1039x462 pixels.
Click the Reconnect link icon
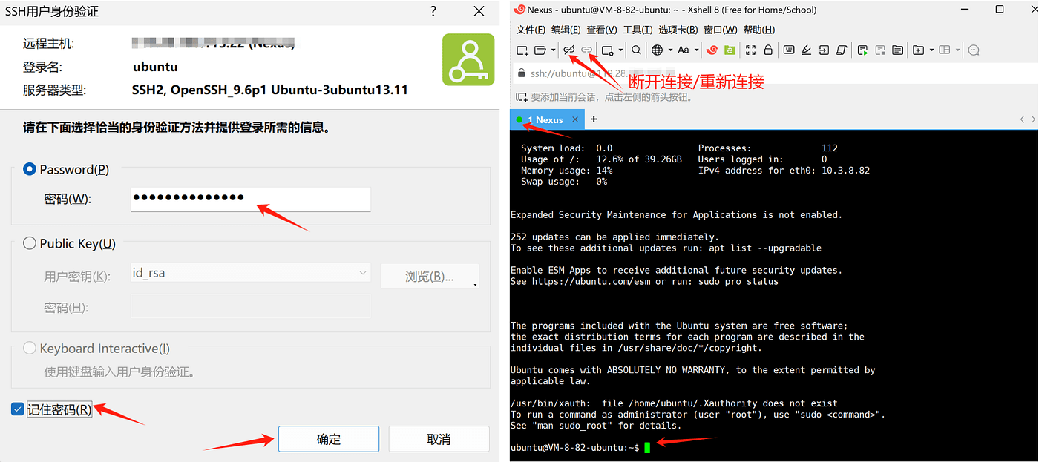tap(587, 50)
